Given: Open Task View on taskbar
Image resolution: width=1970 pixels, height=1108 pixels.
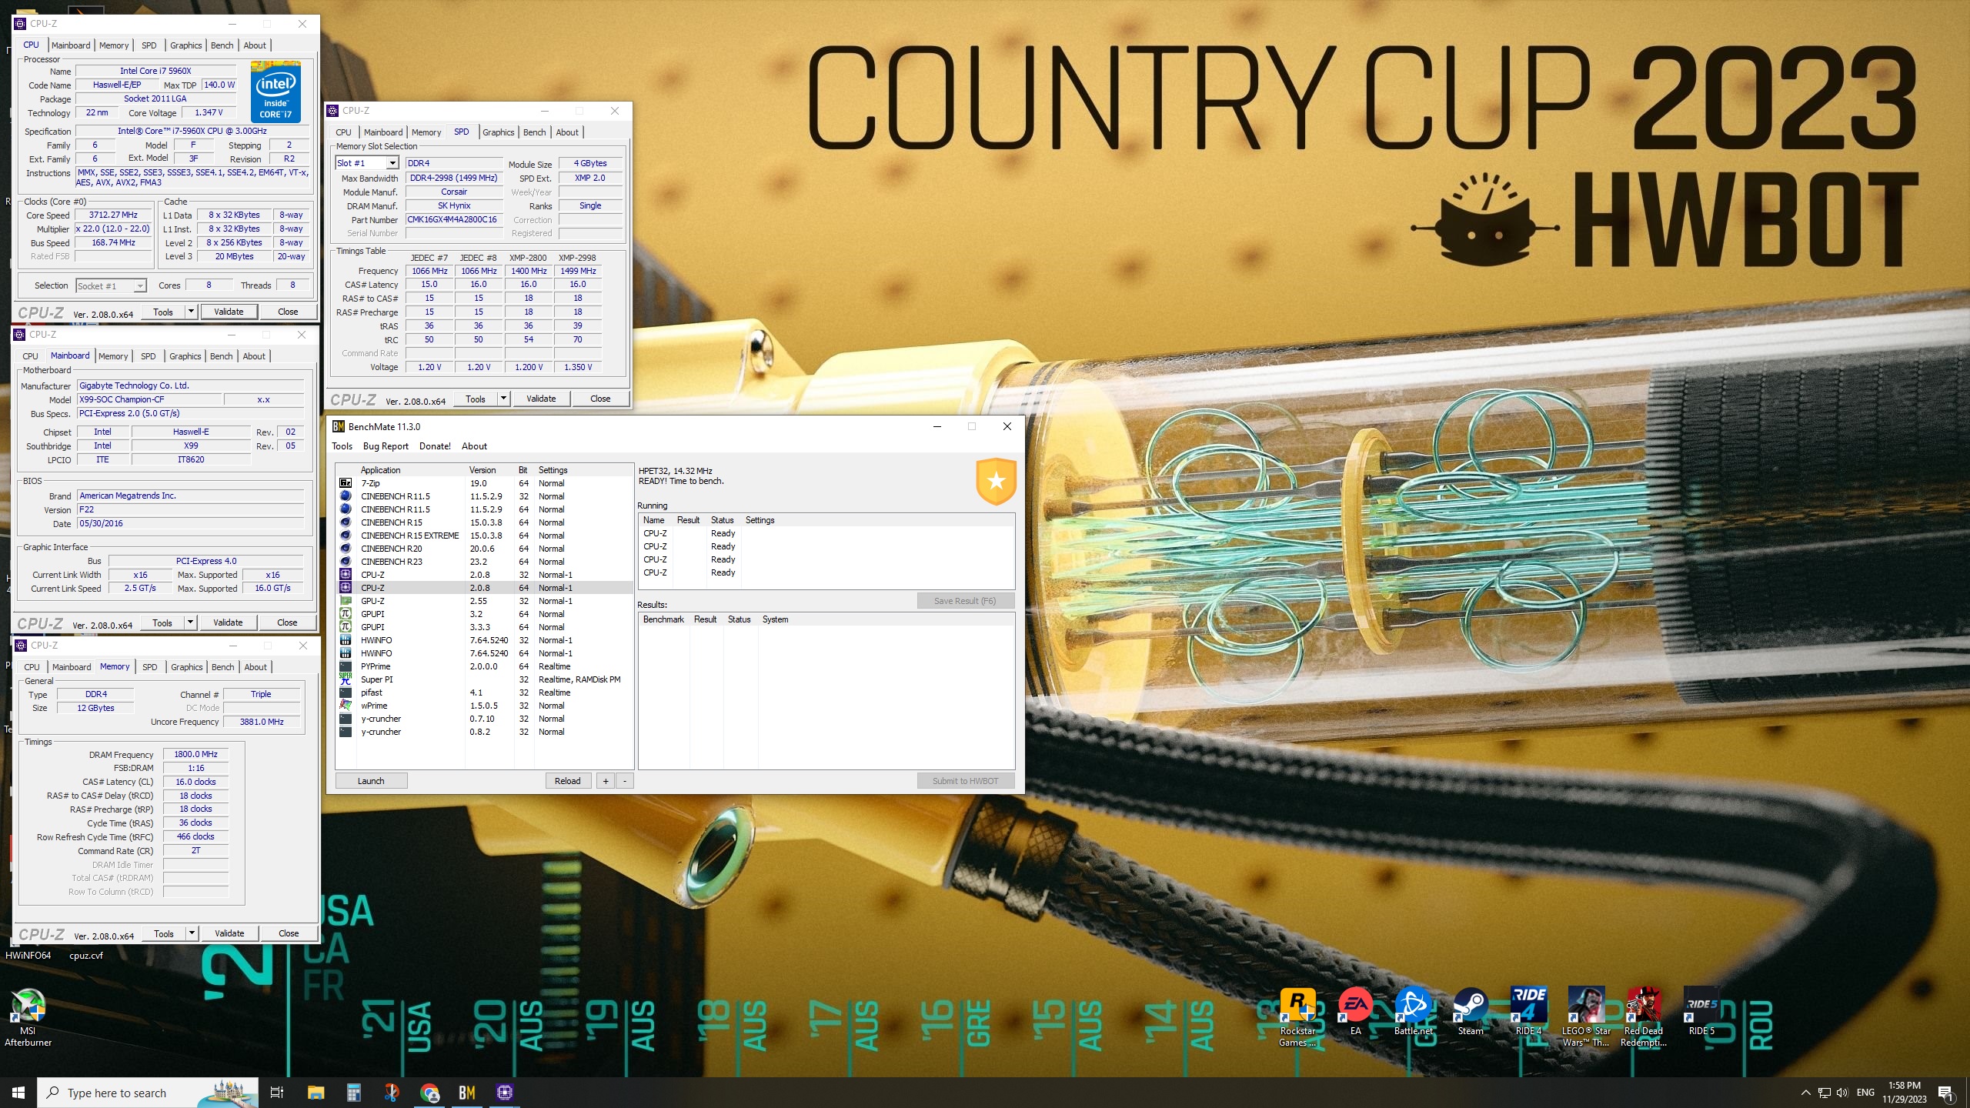Looking at the screenshot, I should (x=277, y=1093).
